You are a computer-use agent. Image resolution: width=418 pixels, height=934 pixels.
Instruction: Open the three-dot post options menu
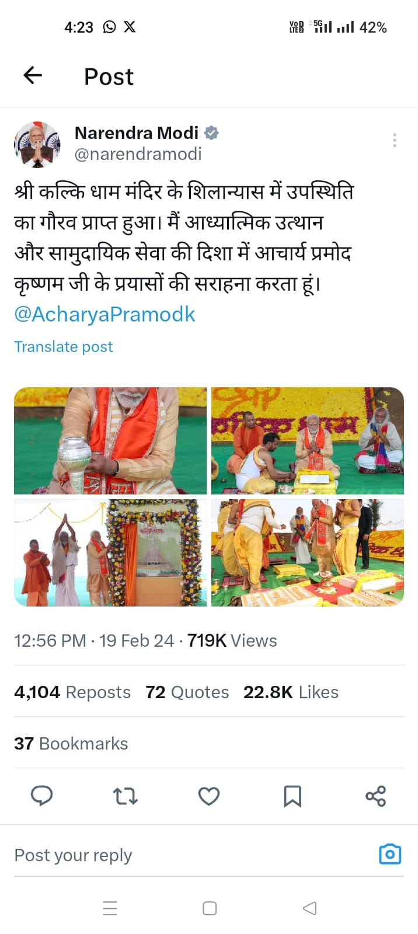click(395, 140)
